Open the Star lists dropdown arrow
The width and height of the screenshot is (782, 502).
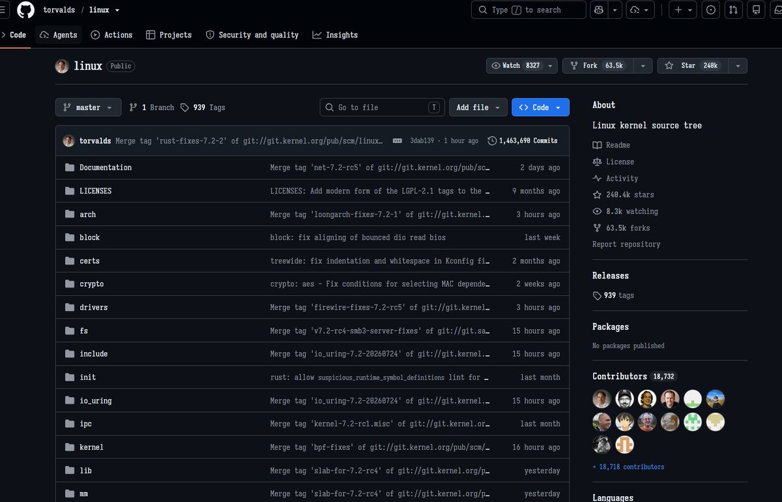point(738,66)
